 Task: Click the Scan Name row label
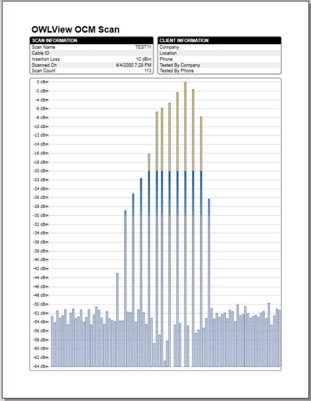[x=43, y=47]
